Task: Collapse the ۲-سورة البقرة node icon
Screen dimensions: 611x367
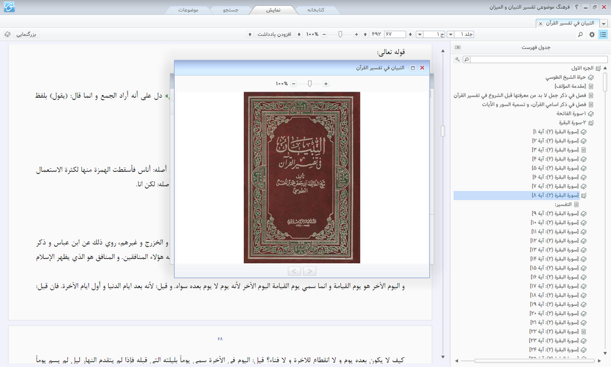Action: pyautogui.click(x=591, y=123)
